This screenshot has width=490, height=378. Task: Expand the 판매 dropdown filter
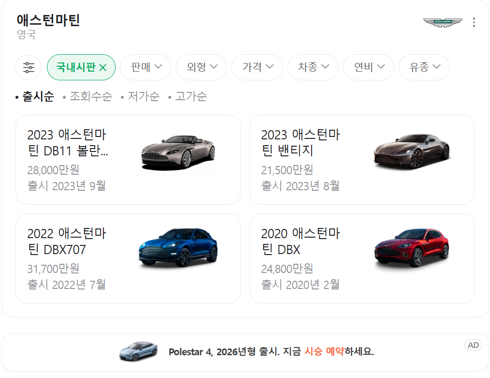146,67
